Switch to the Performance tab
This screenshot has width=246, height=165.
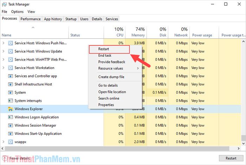point(31,19)
